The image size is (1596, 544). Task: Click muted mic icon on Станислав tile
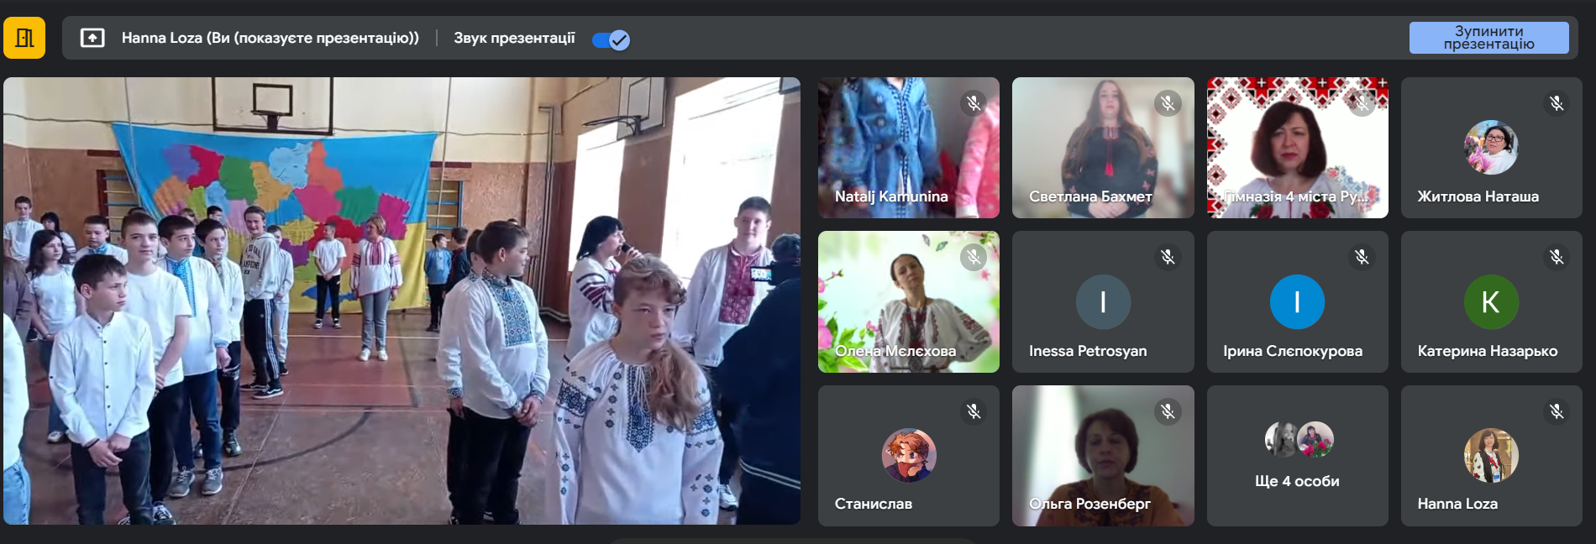(x=973, y=411)
